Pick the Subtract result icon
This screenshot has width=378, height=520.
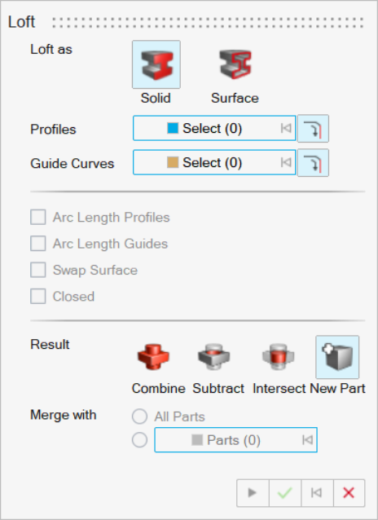214,357
